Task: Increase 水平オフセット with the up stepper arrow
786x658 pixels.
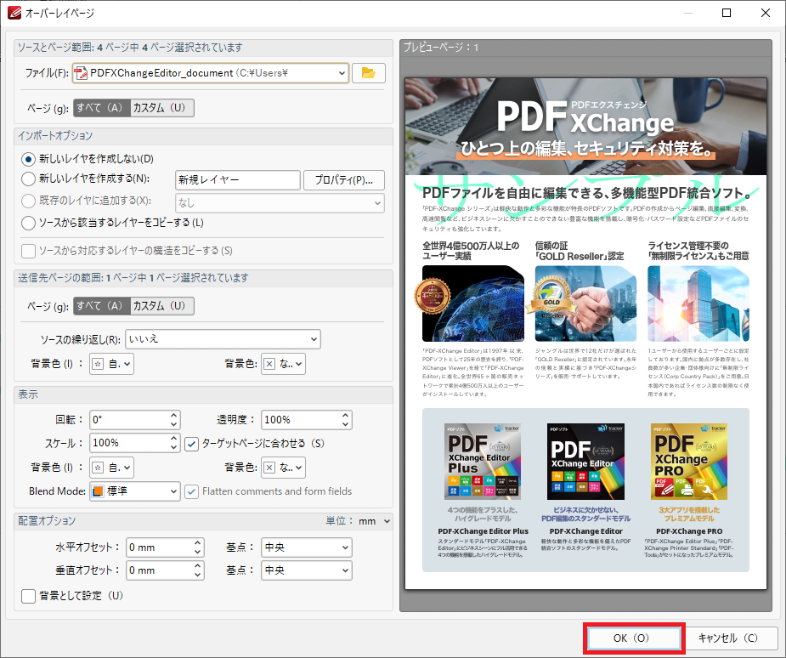Action: [x=198, y=543]
